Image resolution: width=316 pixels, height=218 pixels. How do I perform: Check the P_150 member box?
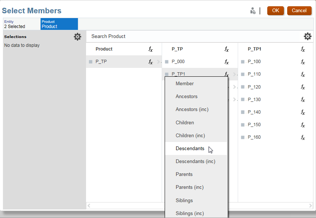click(243, 125)
